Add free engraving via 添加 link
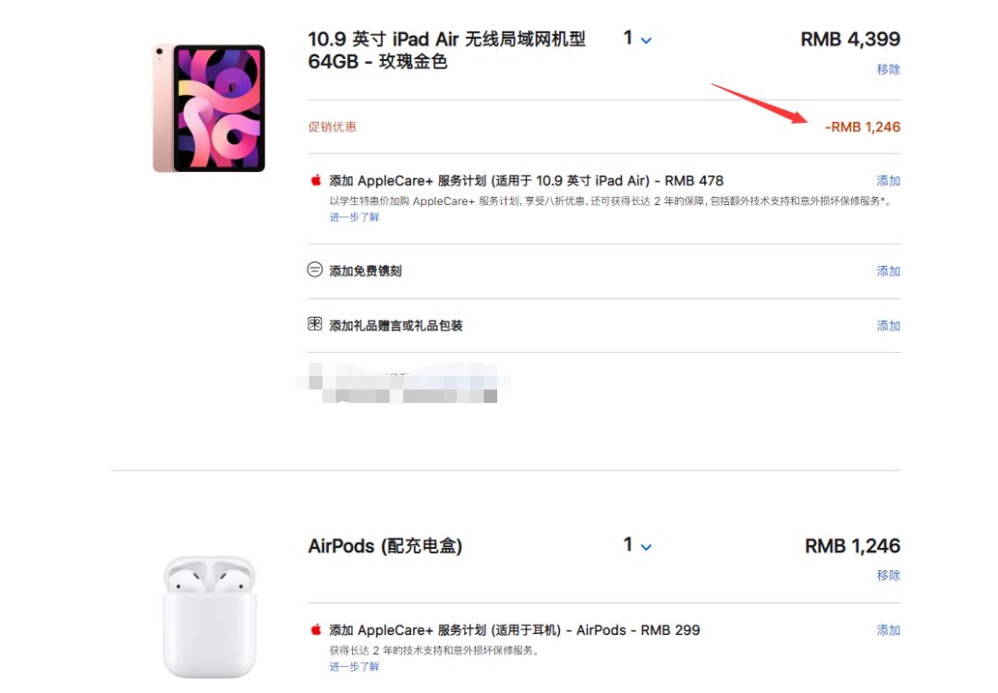The image size is (998, 693). click(x=888, y=271)
